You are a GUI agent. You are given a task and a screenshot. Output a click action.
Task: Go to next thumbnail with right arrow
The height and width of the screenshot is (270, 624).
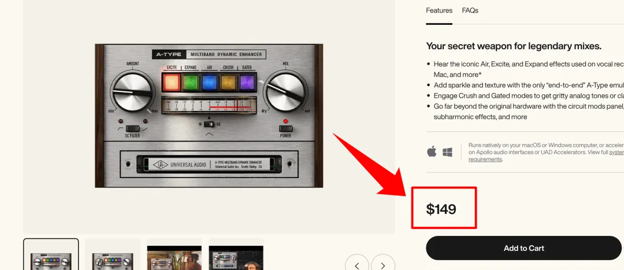pos(383,265)
